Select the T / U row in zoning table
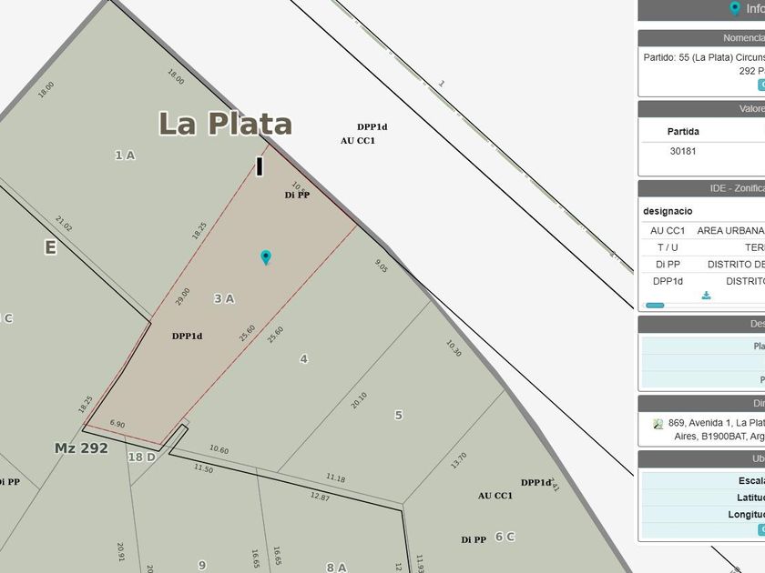765x573 pixels. click(x=703, y=247)
